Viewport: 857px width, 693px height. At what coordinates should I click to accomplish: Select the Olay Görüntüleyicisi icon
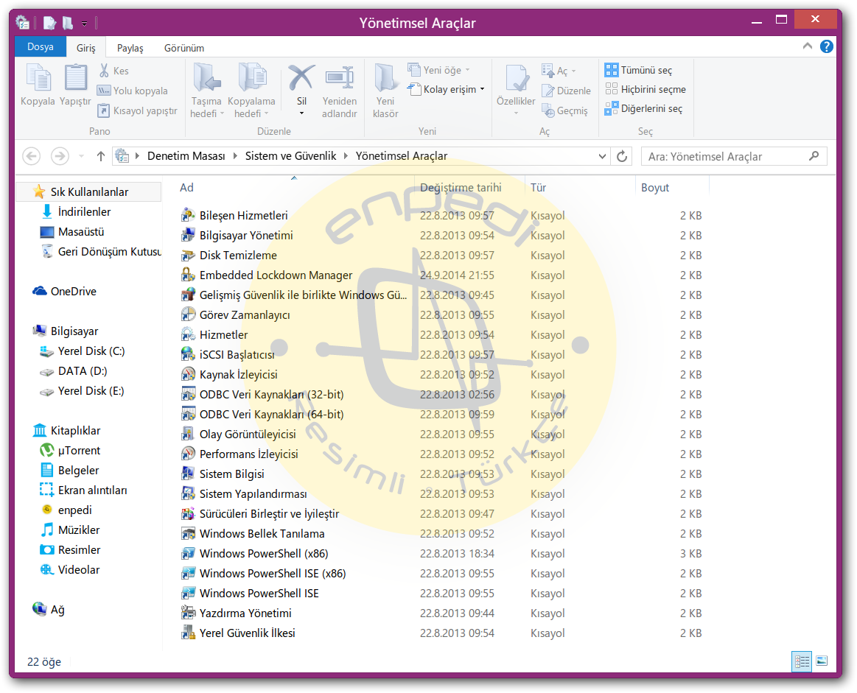click(188, 435)
